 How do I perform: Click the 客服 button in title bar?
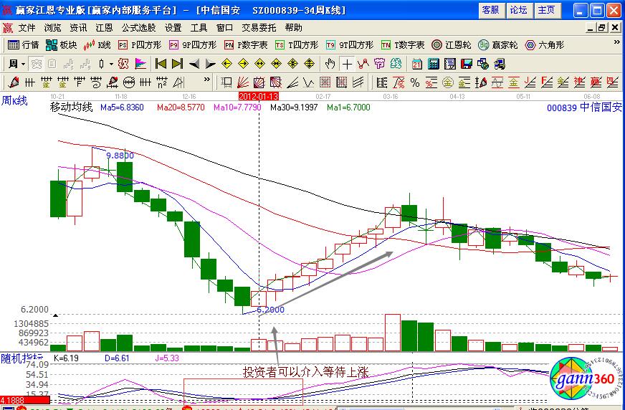(x=490, y=10)
